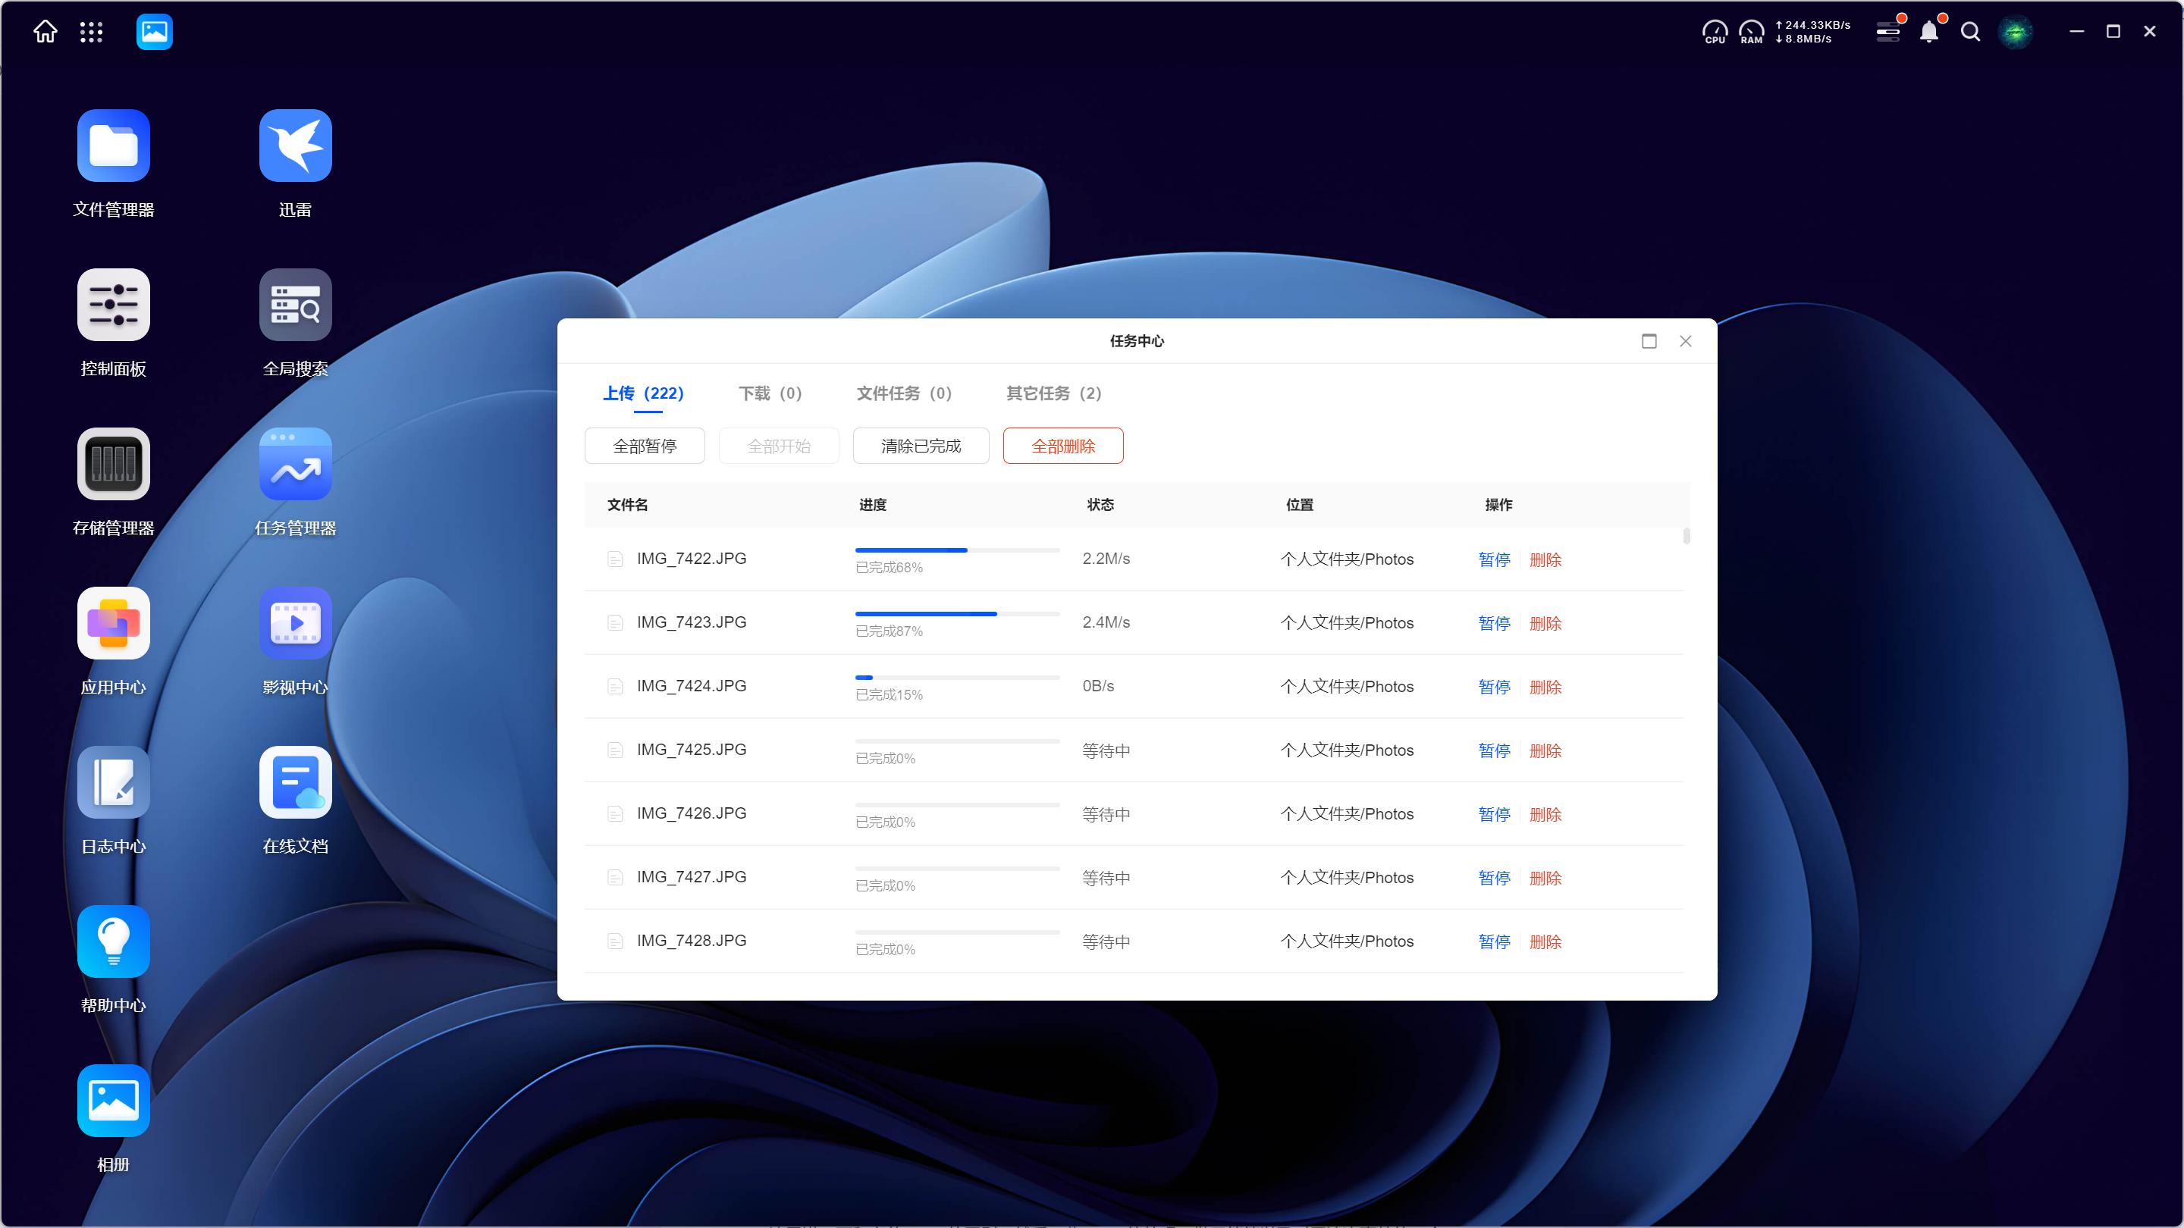Open 帮助中心 from the desktop
The height and width of the screenshot is (1228, 2184).
[114, 942]
